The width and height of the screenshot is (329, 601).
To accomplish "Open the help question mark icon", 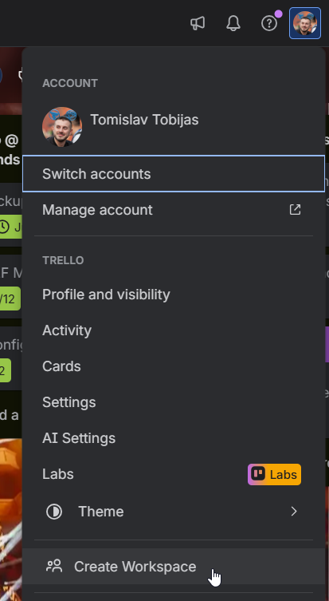I will tap(269, 23).
